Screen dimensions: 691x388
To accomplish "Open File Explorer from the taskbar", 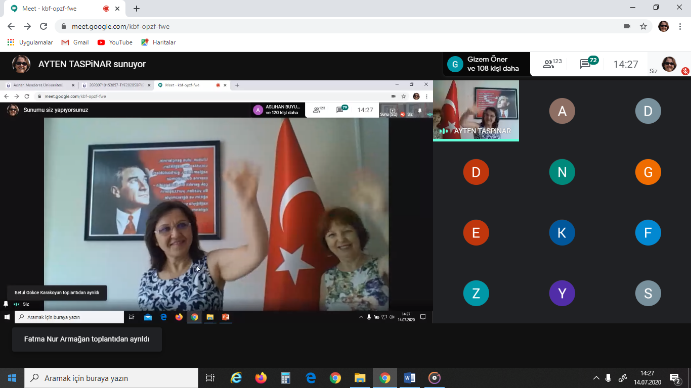I will 360,378.
